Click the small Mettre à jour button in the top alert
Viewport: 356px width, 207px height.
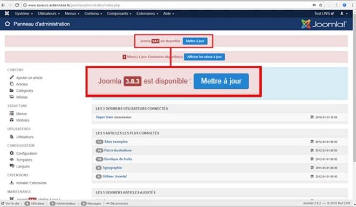[x=195, y=41]
